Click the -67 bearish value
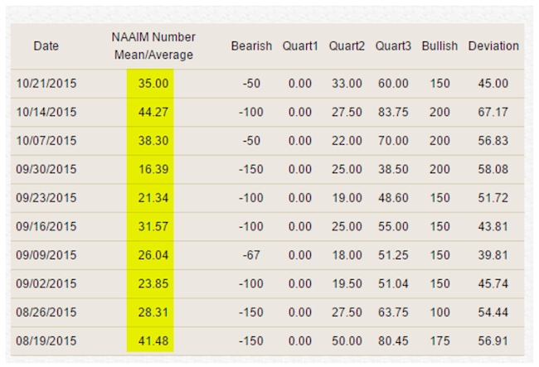The height and width of the screenshot is (367, 539). [251, 255]
